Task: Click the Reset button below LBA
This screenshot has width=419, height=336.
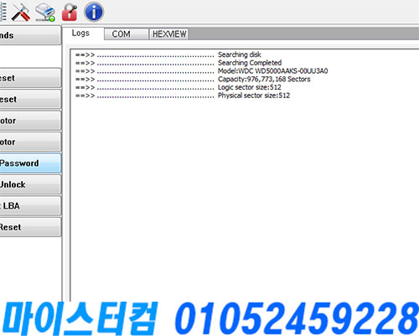Action: 30,227
